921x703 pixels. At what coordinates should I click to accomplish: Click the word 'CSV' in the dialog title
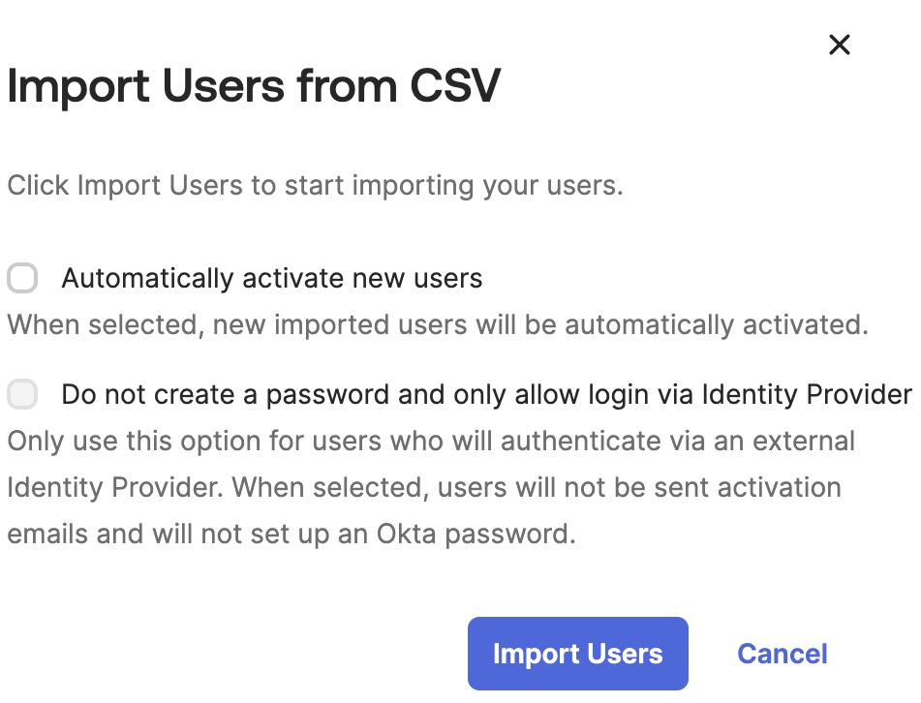455,87
